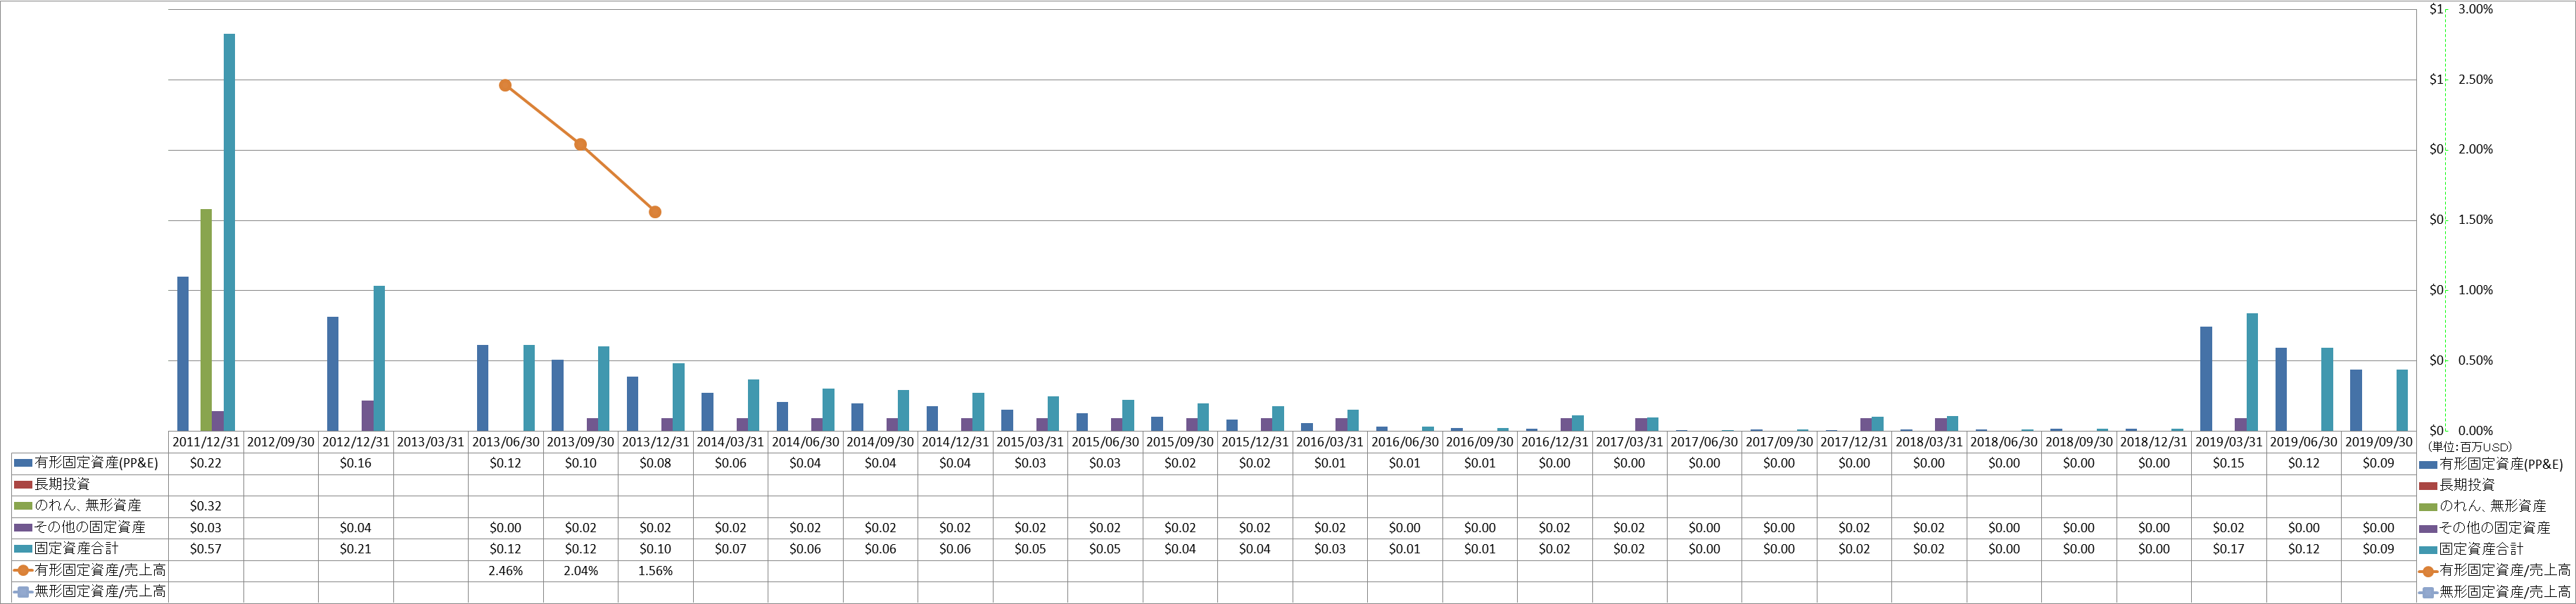Select the tall teal bar for 2011/12/31
This screenshot has width=2576, height=604.
pyautogui.click(x=229, y=232)
